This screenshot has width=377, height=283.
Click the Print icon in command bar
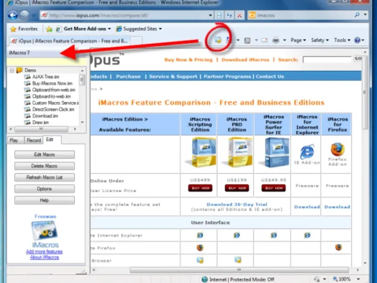click(276, 40)
